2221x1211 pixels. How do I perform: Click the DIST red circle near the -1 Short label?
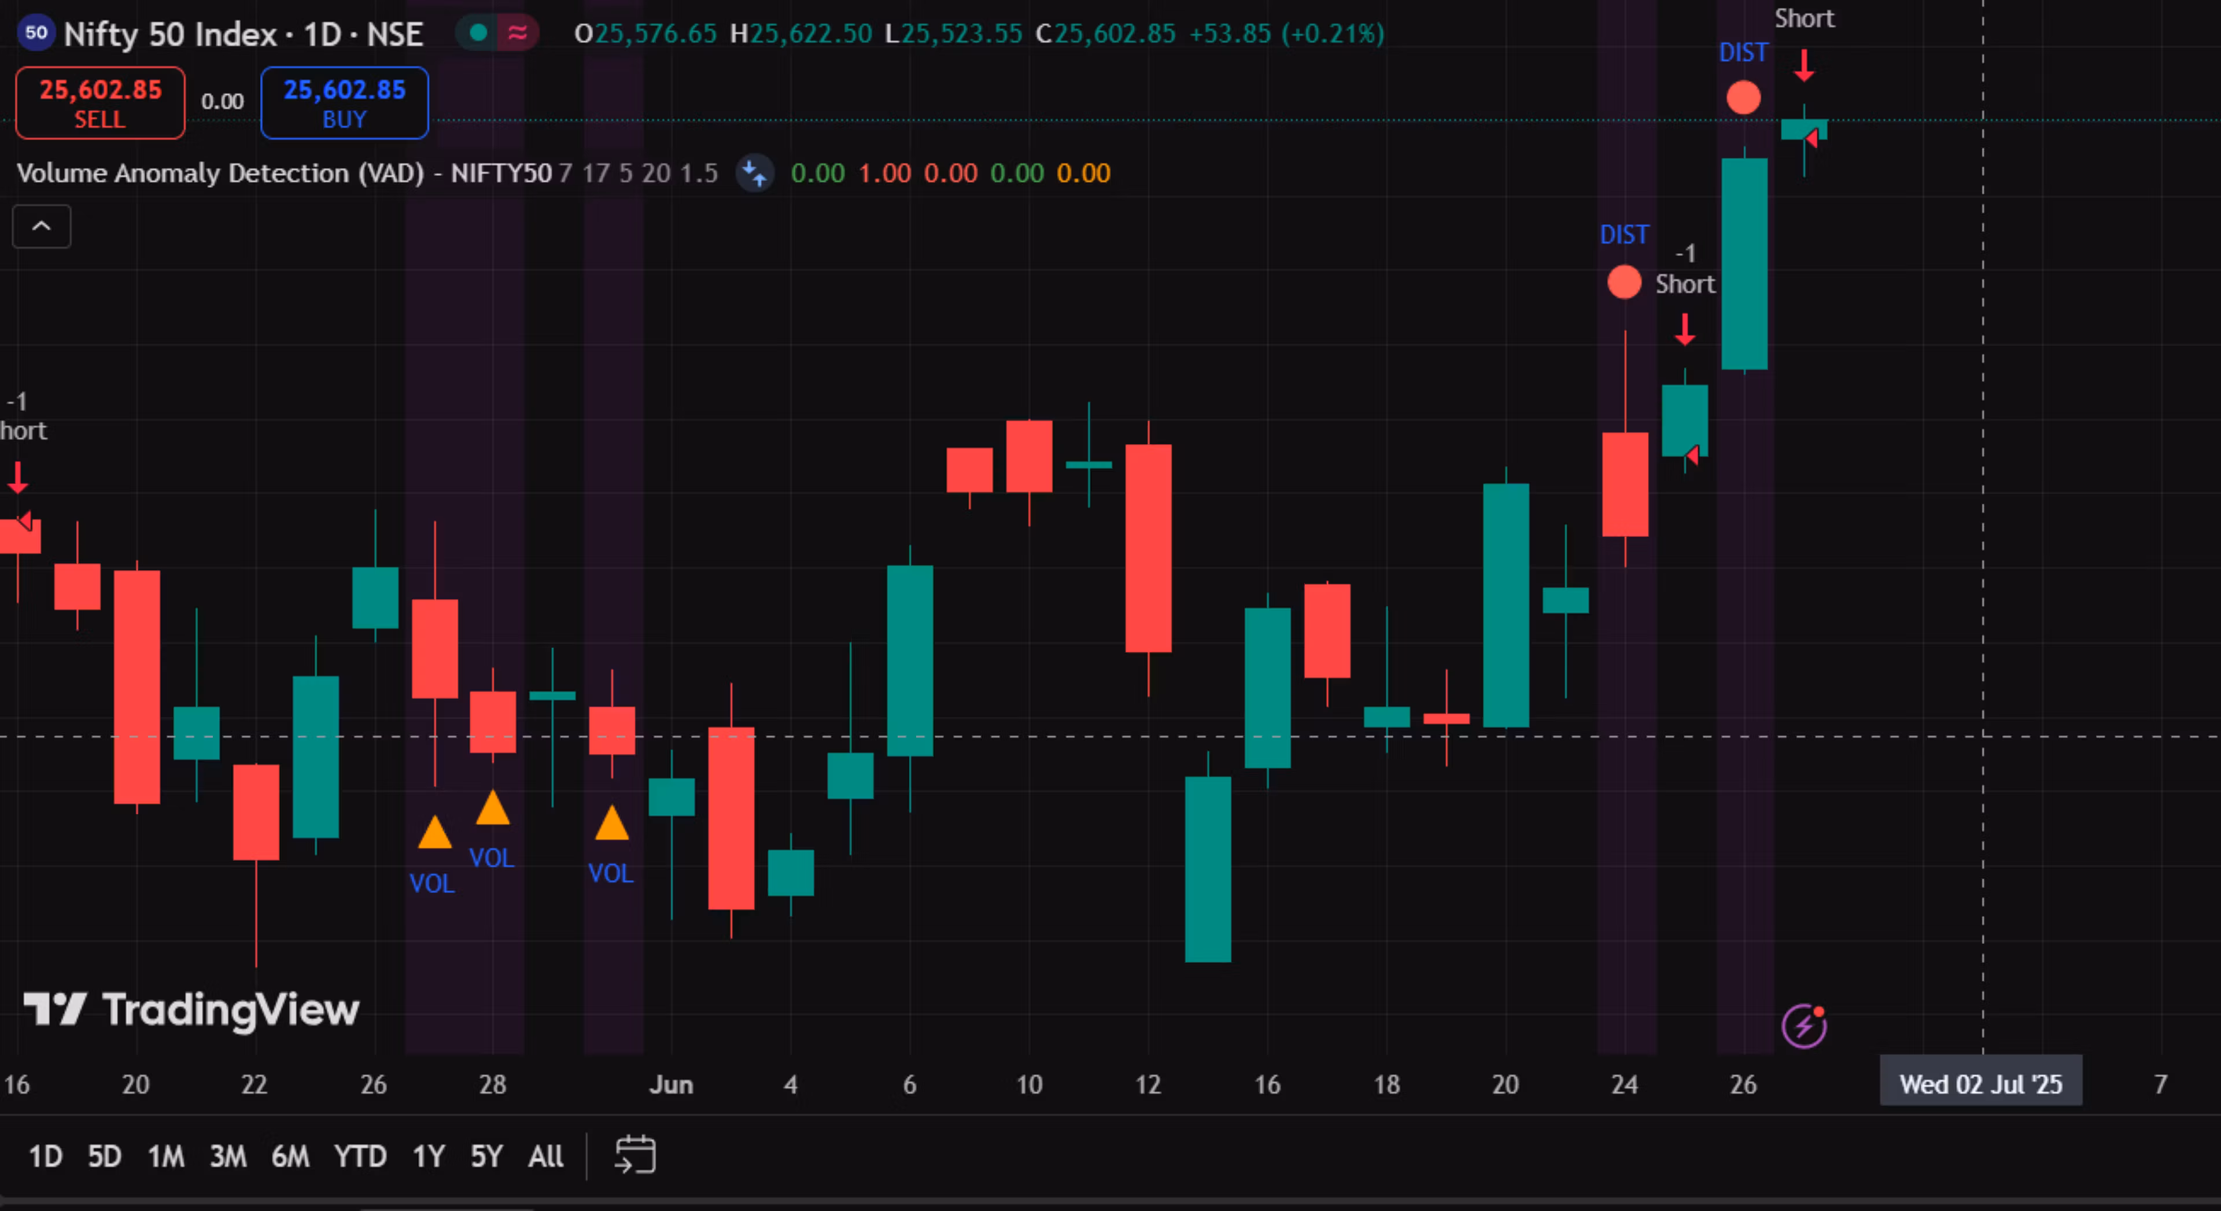point(1624,282)
